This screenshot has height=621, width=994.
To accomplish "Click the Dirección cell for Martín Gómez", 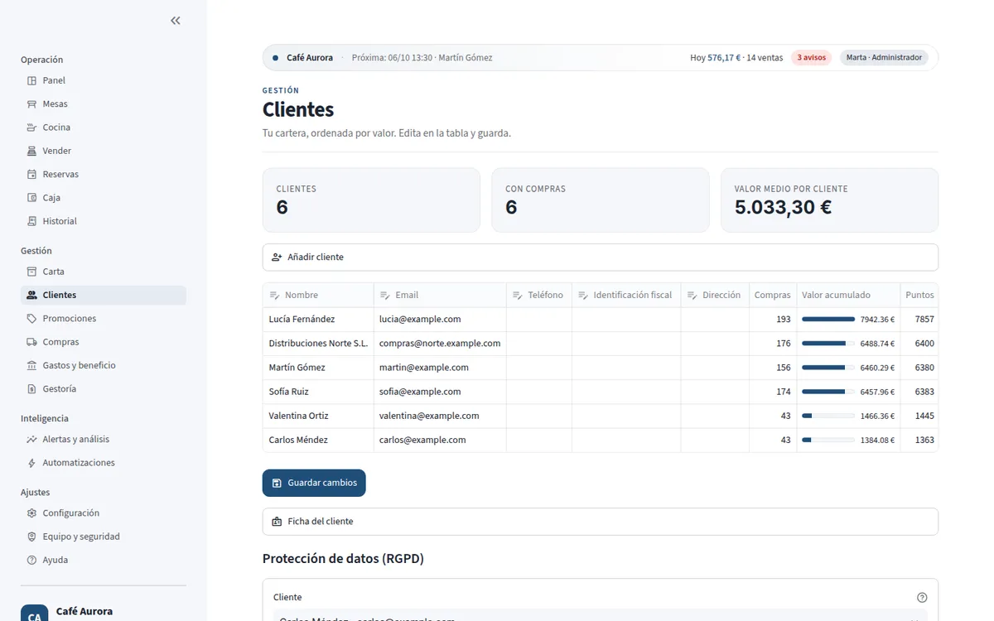I will pyautogui.click(x=715, y=368).
